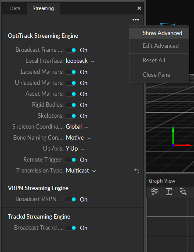The height and width of the screenshot is (252, 194).
Task: Click the Graph View panel title
Action: pyautogui.click(x=162, y=181)
